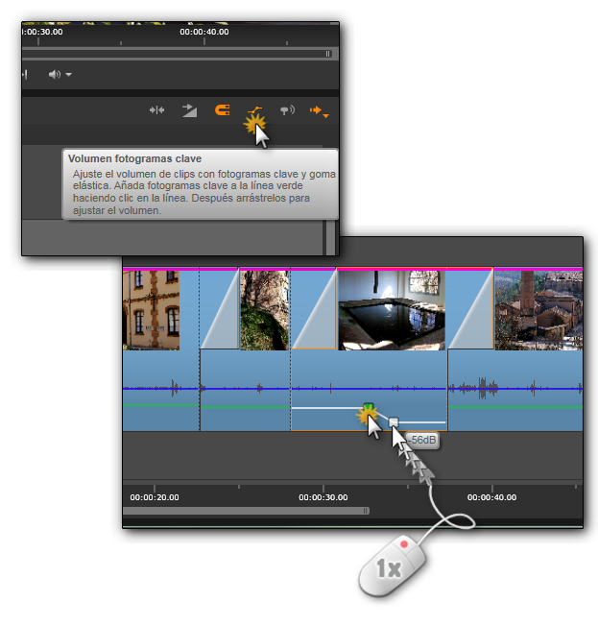Click the 00:00:40.00 mark on the lower ruler
598x625 pixels.
pos(491,497)
